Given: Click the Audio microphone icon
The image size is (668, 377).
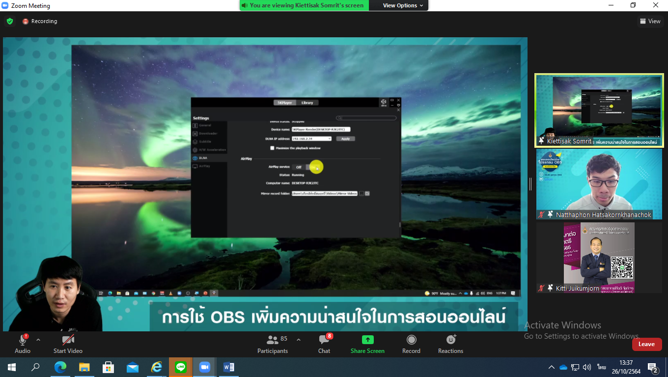Looking at the screenshot, I should click(23, 340).
